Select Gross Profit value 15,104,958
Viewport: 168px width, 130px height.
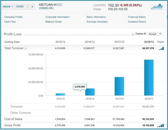point(148,126)
